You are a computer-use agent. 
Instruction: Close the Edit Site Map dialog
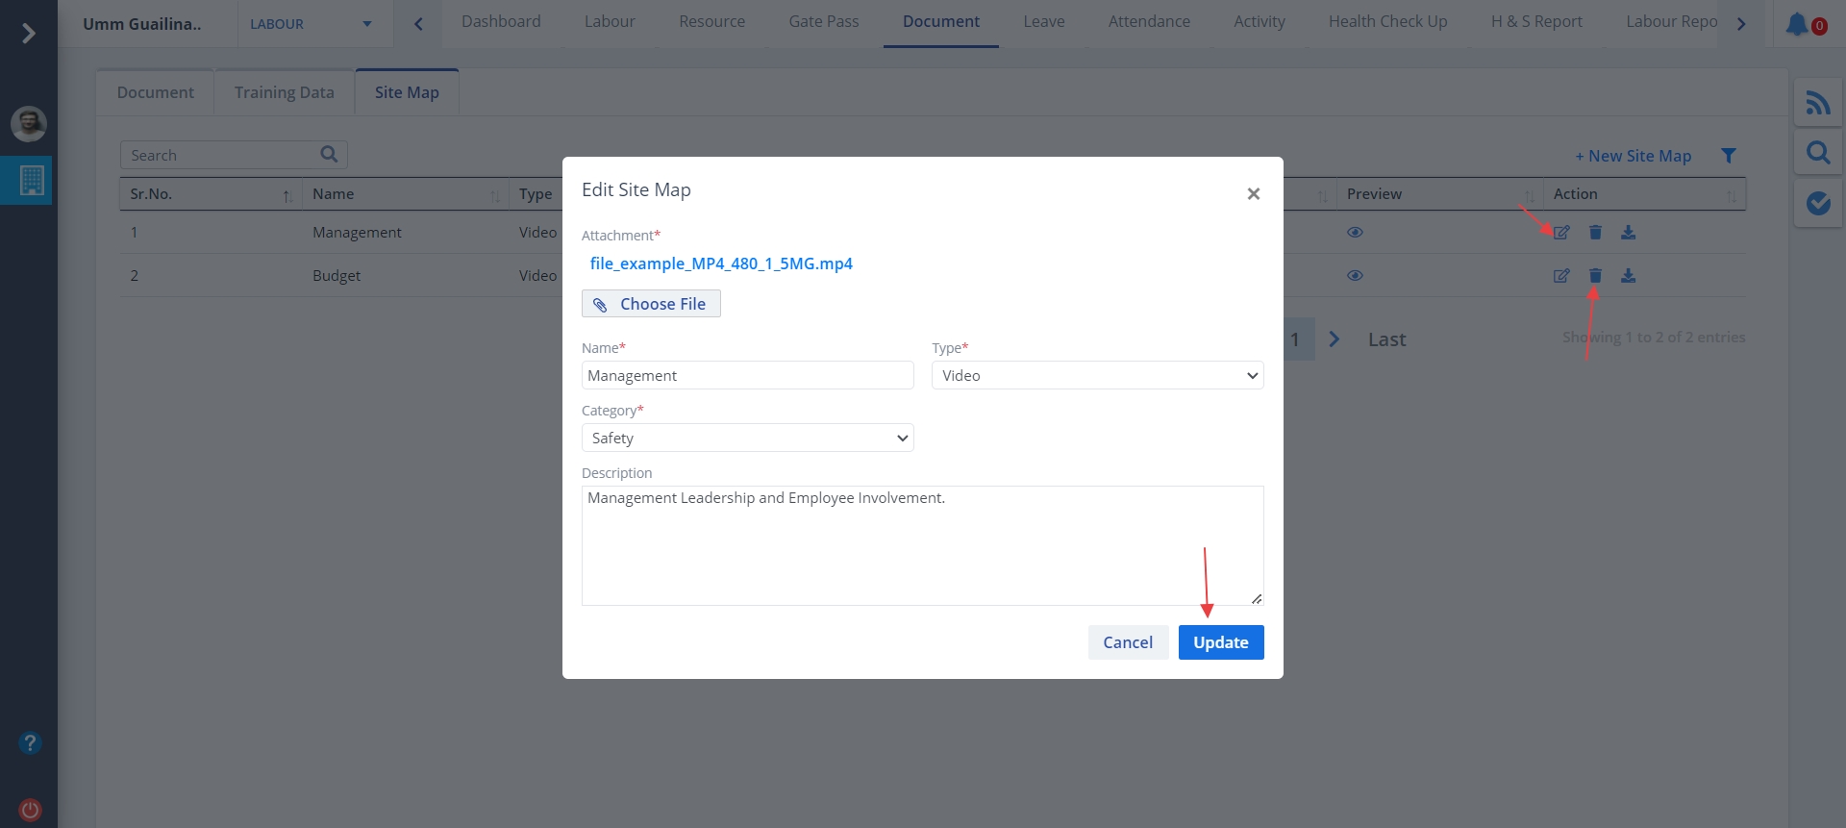pyautogui.click(x=1253, y=194)
